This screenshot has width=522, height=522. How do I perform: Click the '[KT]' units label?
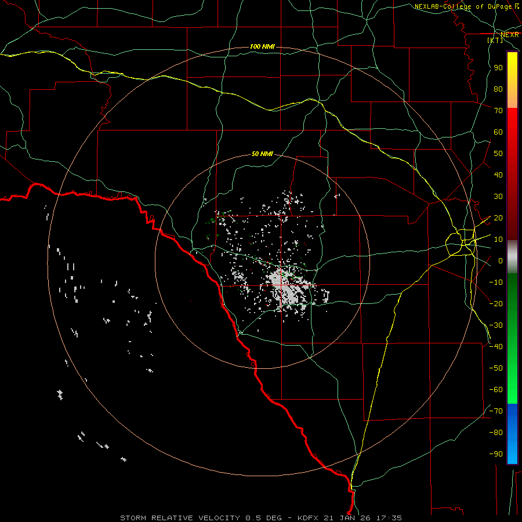click(x=495, y=40)
